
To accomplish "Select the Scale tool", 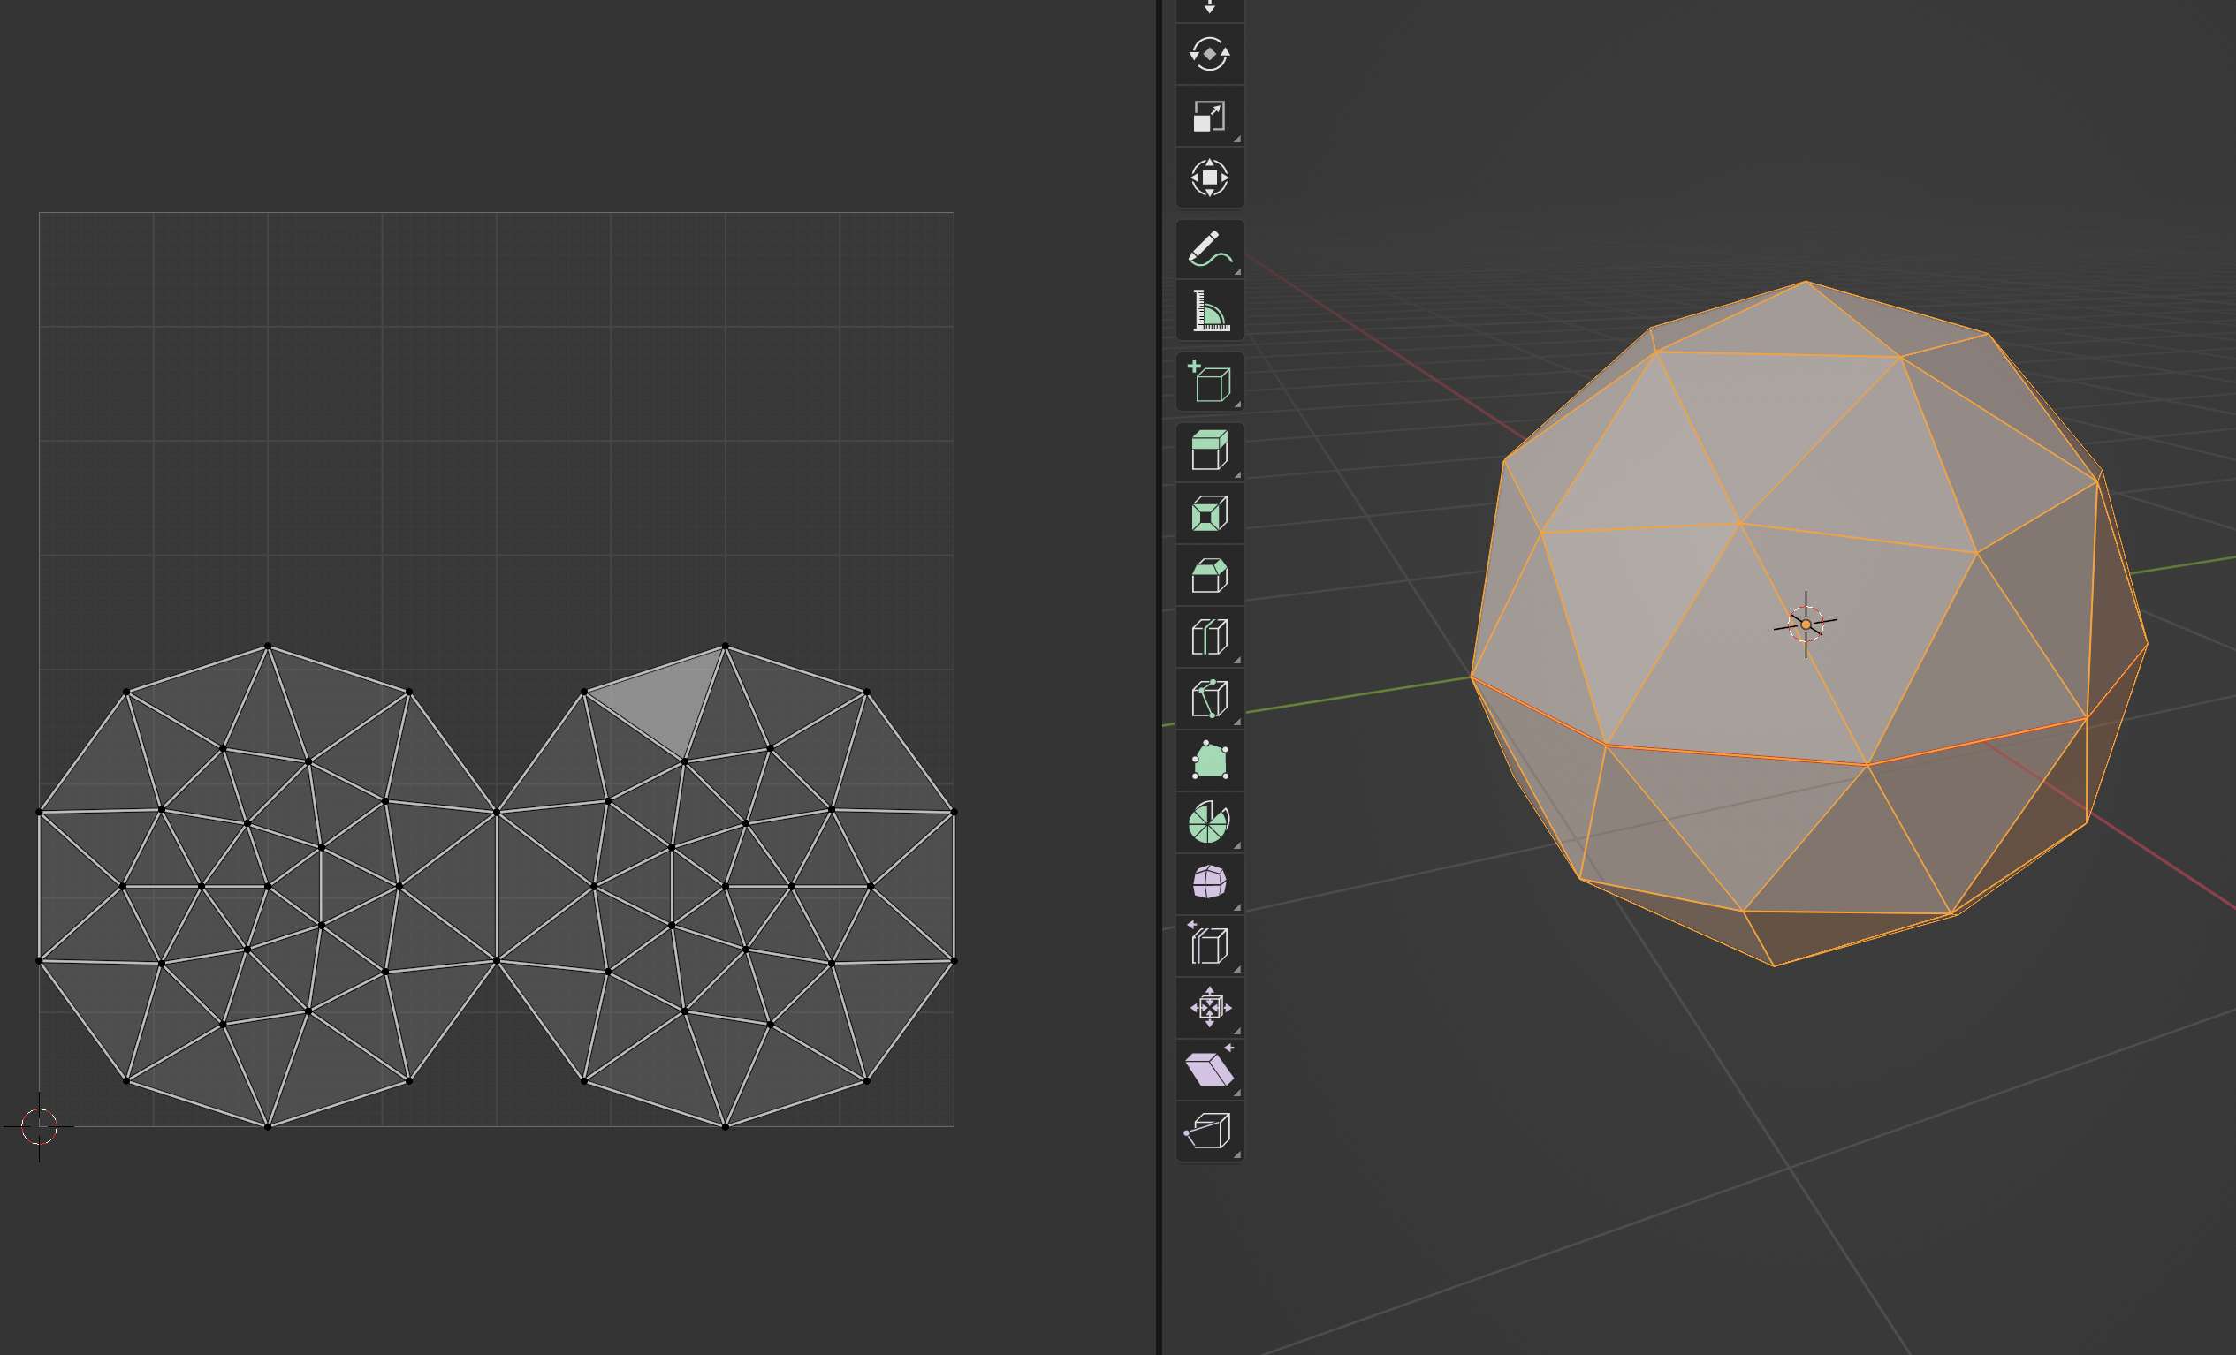I will pyautogui.click(x=1209, y=116).
